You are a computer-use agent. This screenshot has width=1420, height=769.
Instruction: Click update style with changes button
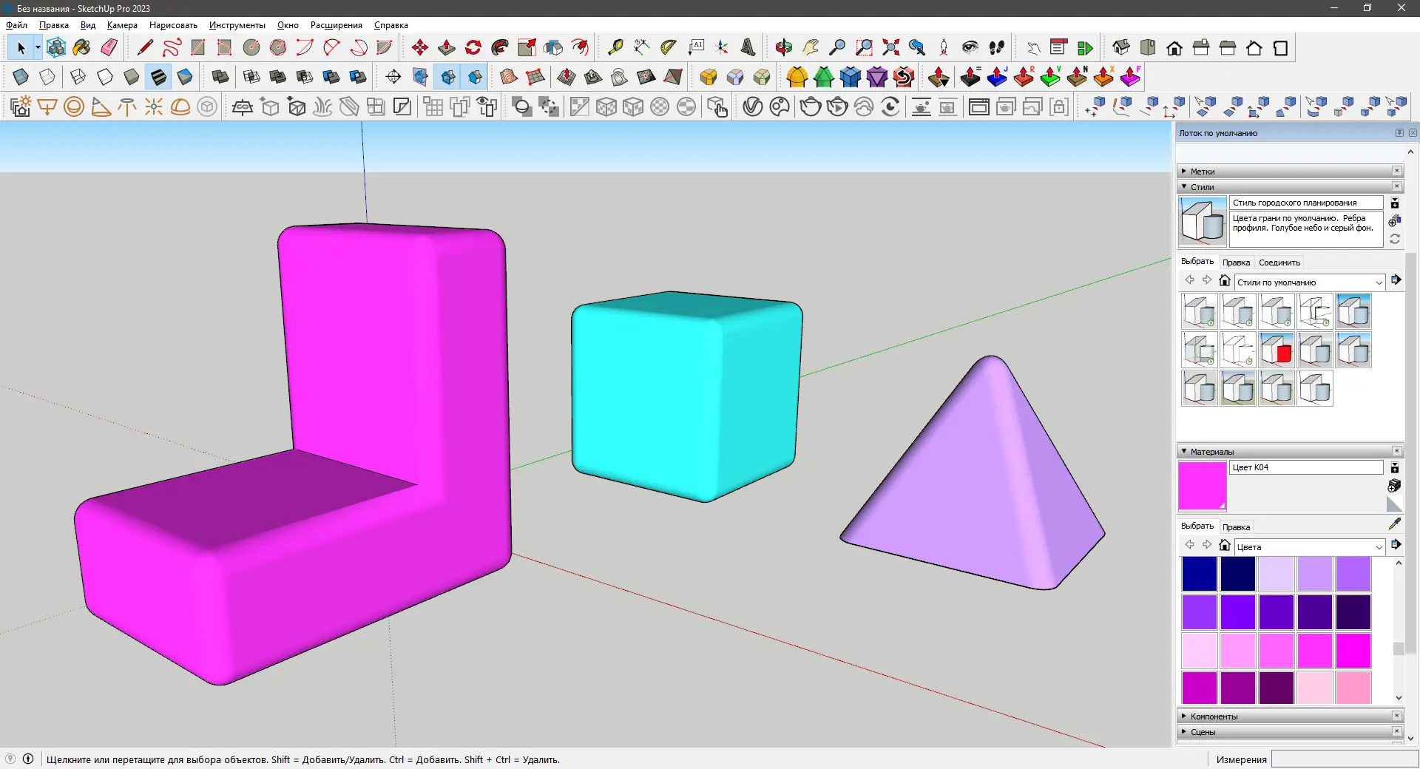(x=1395, y=240)
